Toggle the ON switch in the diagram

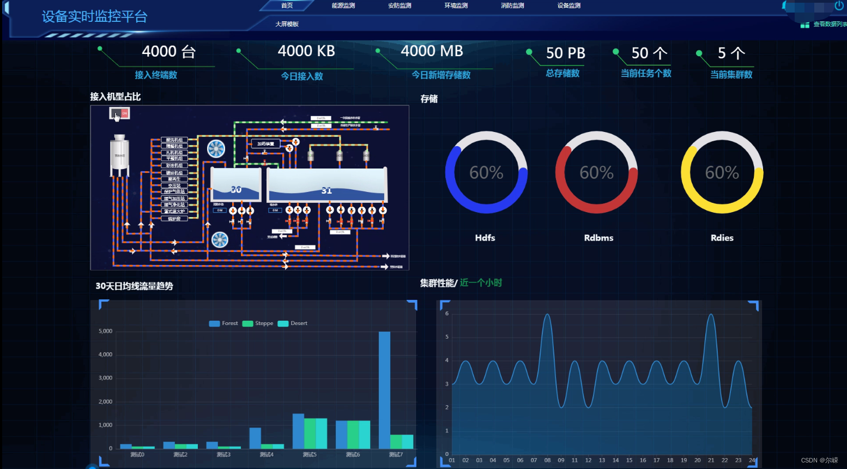click(120, 113)
